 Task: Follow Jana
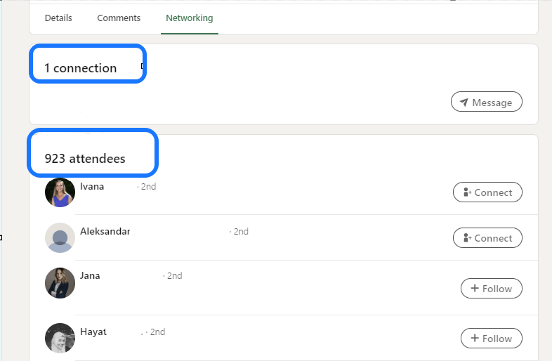(491, 289)
